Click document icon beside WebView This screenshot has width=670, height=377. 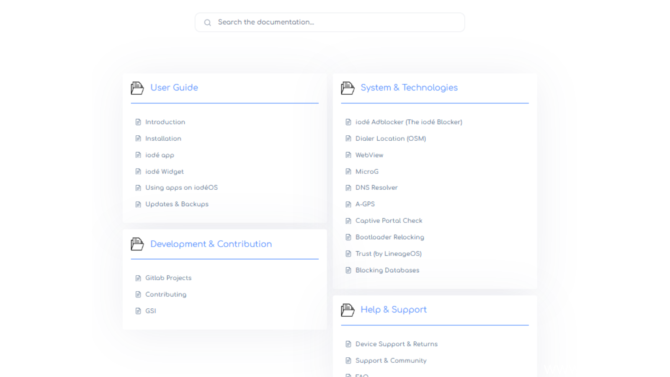(x=348, y=155)
